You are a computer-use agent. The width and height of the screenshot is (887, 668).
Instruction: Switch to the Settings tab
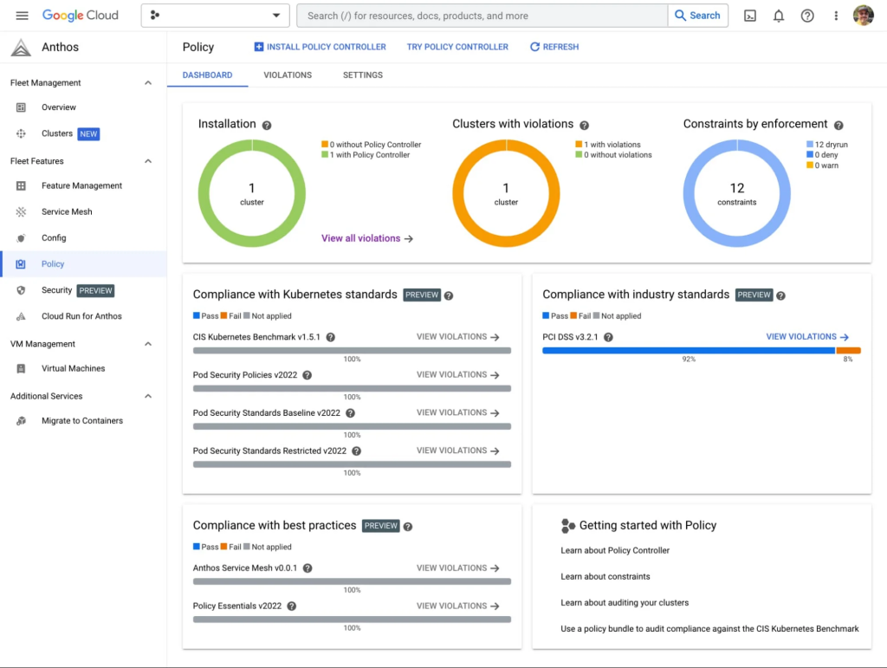coord(363,75)
